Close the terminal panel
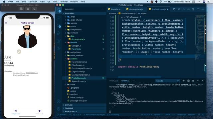 pyautogui.click(x=203, y=81)
